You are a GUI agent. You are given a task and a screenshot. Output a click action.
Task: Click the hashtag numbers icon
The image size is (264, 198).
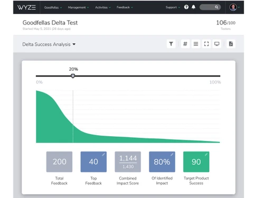point(185,44)
